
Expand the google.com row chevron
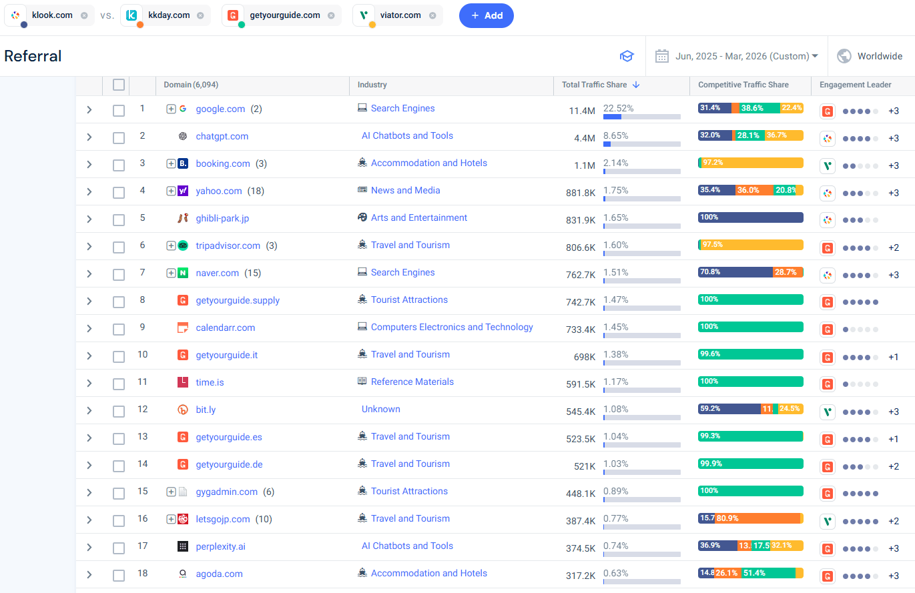coord(89,109)
